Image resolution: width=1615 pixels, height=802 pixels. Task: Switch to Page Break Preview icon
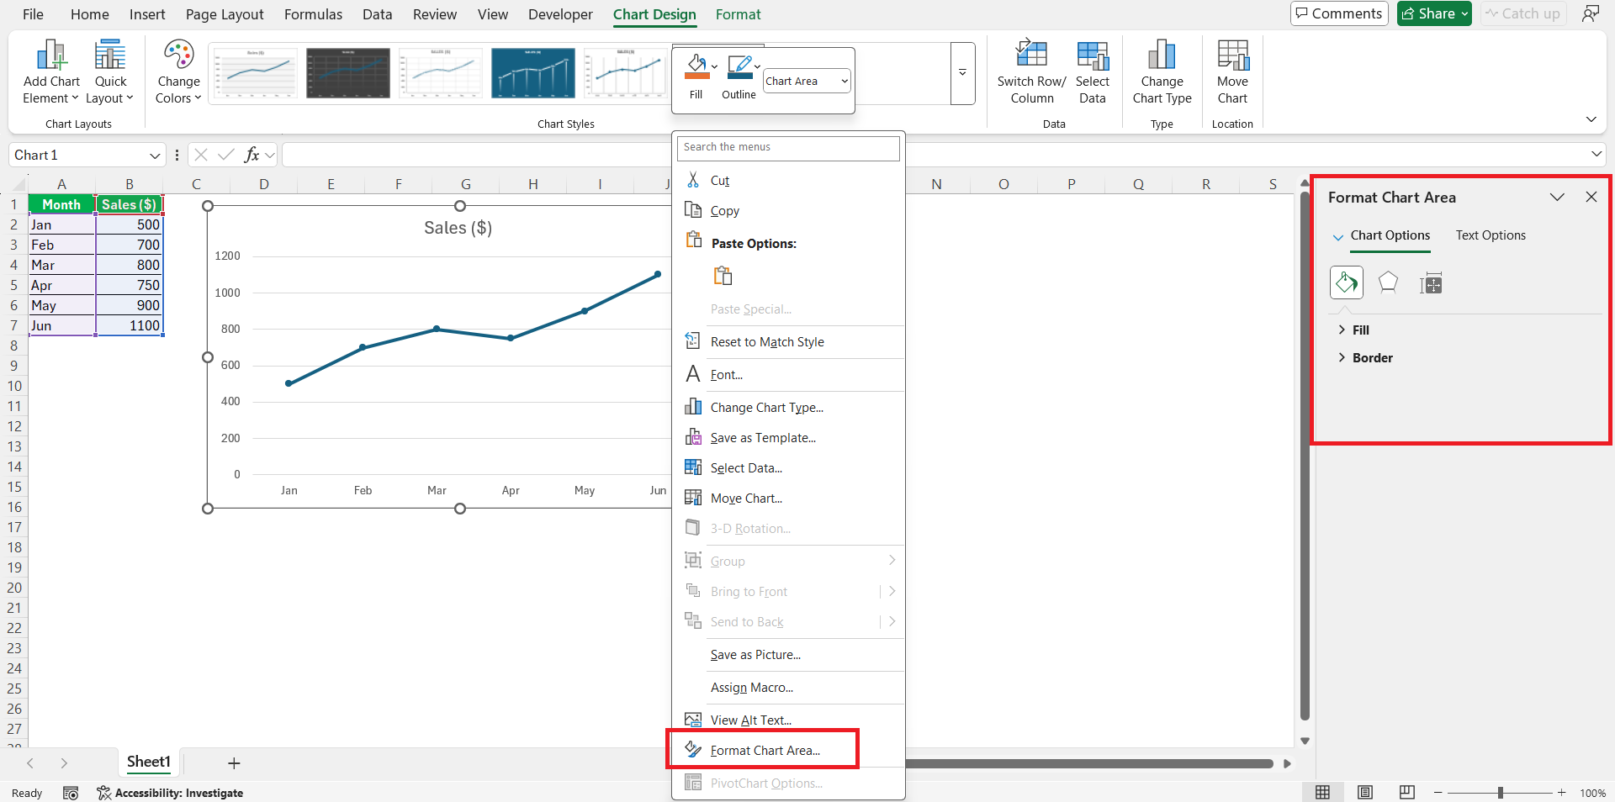[x=1406, y=793]
